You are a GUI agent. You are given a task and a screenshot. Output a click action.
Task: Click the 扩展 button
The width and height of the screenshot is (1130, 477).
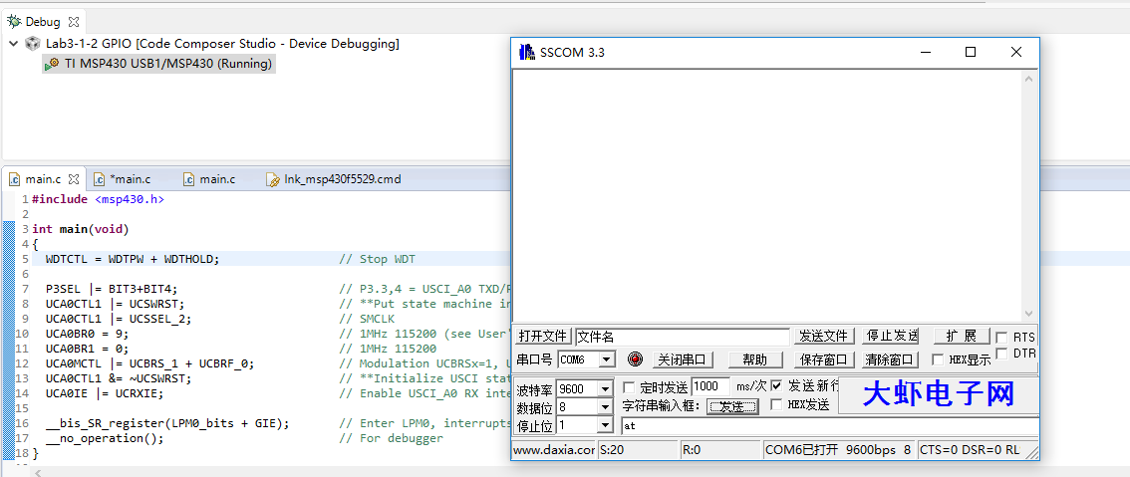[962, 336]
